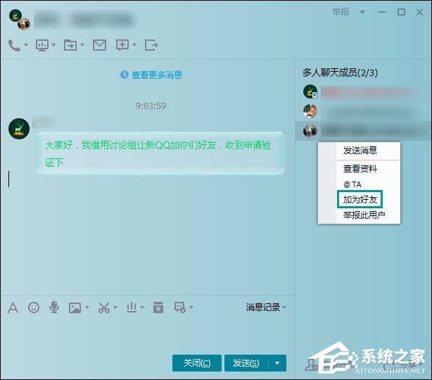Open the dropdown arrow beside 举报
Viewport: 432px width, 380px height.
coord(362,12)
